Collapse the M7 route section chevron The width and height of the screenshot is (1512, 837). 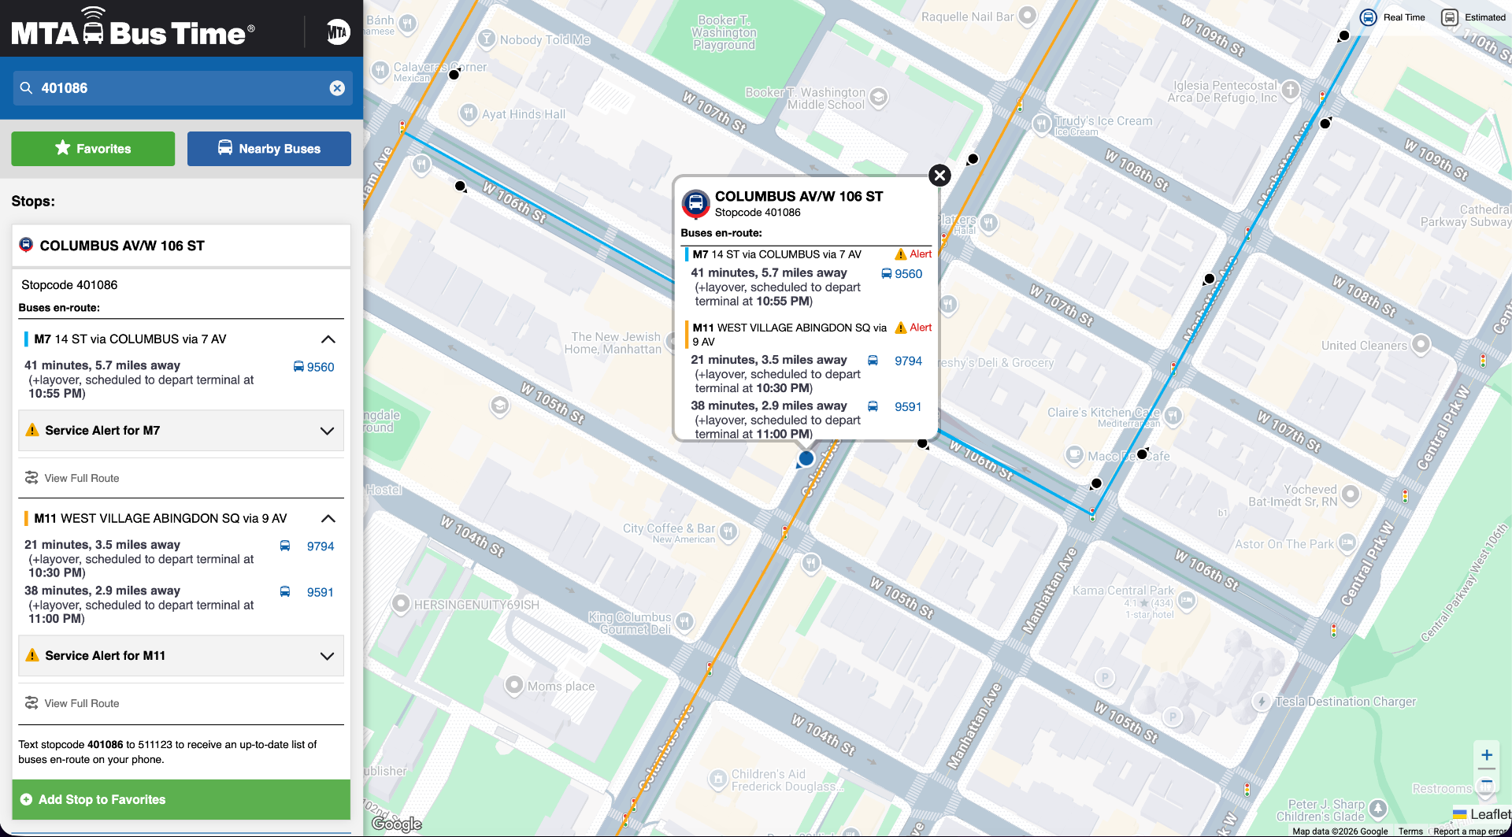tap(328, 339)
